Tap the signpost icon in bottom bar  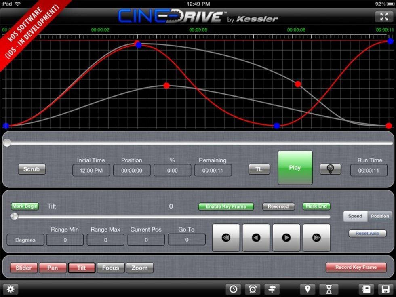272,289
